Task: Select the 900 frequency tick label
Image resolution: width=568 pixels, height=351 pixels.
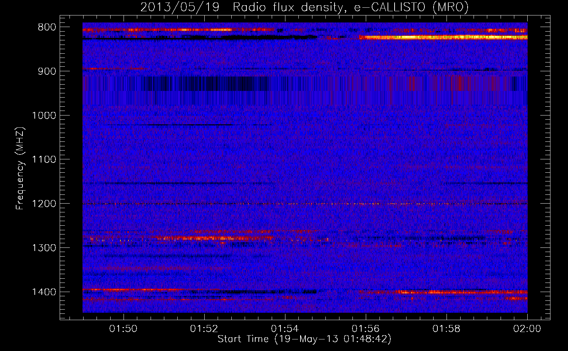Action: (47, 71)
